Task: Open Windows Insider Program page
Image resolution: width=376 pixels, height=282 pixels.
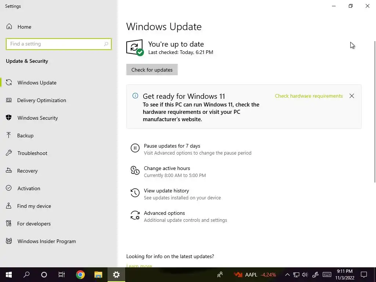Action: click(x=59, y=241)
